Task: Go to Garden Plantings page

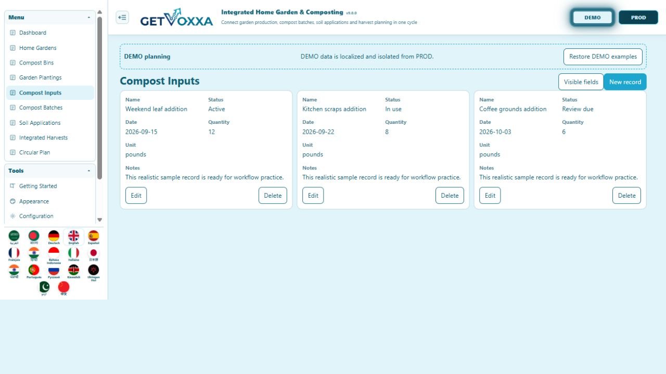Action: pyautogui.click(x=50, y=78)
